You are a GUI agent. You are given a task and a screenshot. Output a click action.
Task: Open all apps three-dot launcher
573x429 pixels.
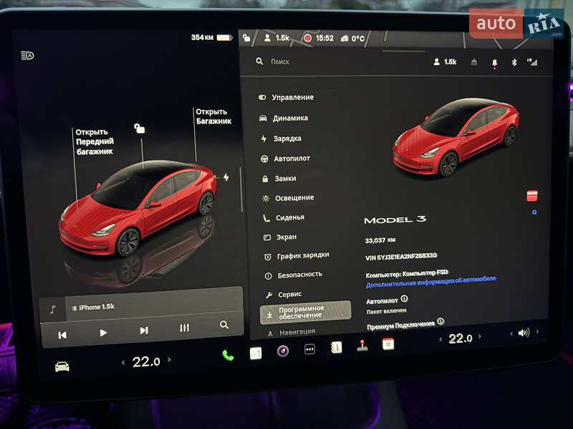309,349
